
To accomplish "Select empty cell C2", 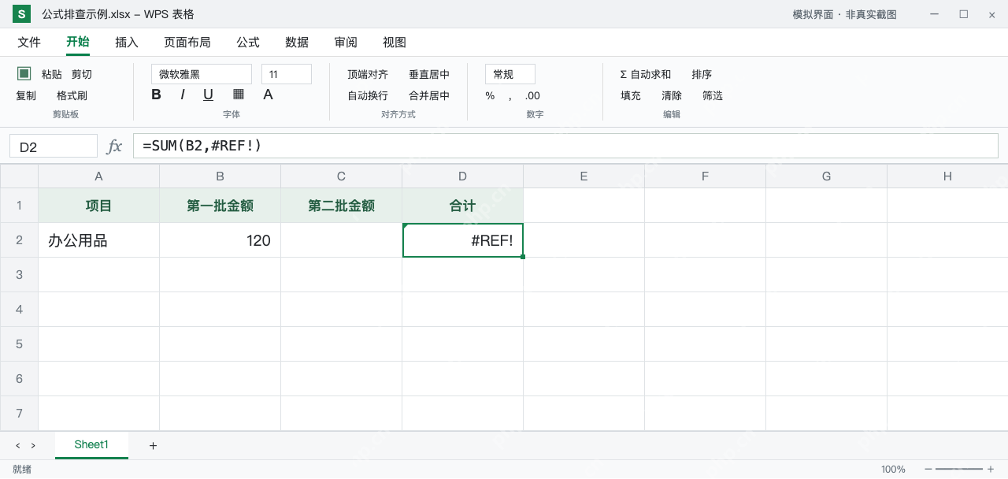I will (342, 240).
